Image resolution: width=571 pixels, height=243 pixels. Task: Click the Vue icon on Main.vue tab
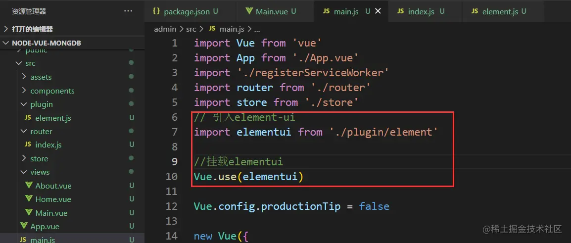click(249, 11)
